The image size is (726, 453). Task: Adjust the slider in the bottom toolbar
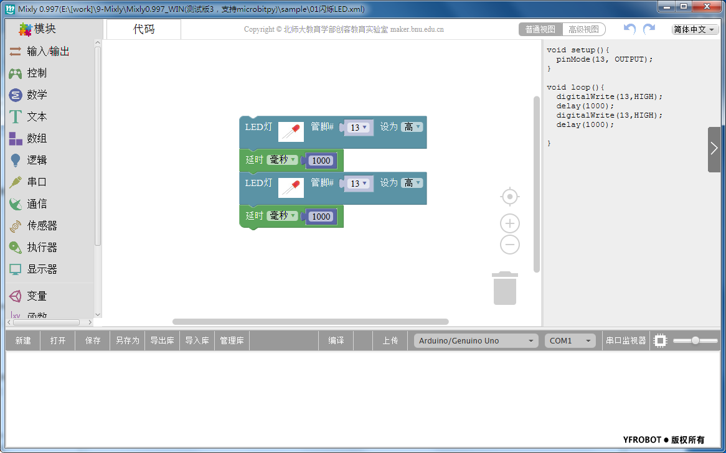tap(695, 340)
